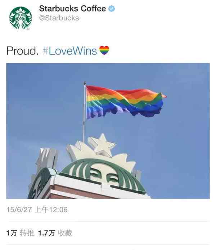Click the bold 1.7万 favorites number
The width and height of the screenshot is (216, 250).
coord(46,233)
